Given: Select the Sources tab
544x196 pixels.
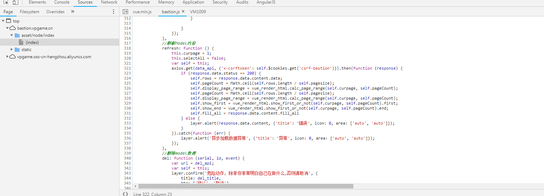Looking at the screenshot, I should [x=85, y=2].
